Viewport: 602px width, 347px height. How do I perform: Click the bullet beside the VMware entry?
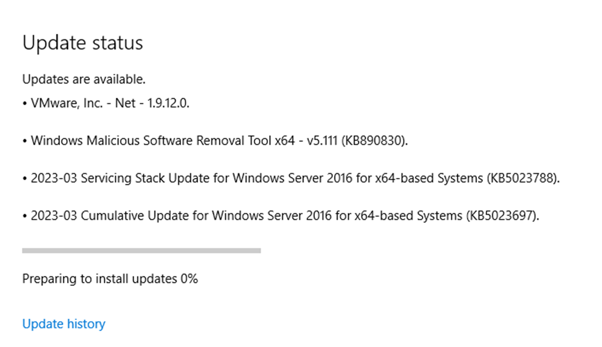pyautogui.click(x=25, y=104)
